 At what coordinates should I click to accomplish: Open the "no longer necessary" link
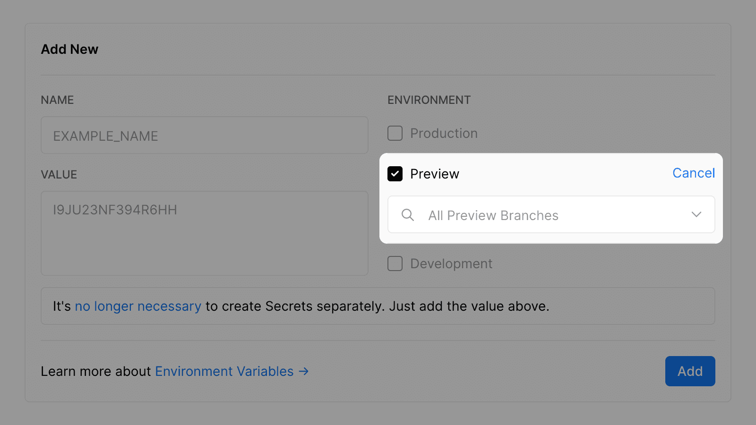coord(138,306)
